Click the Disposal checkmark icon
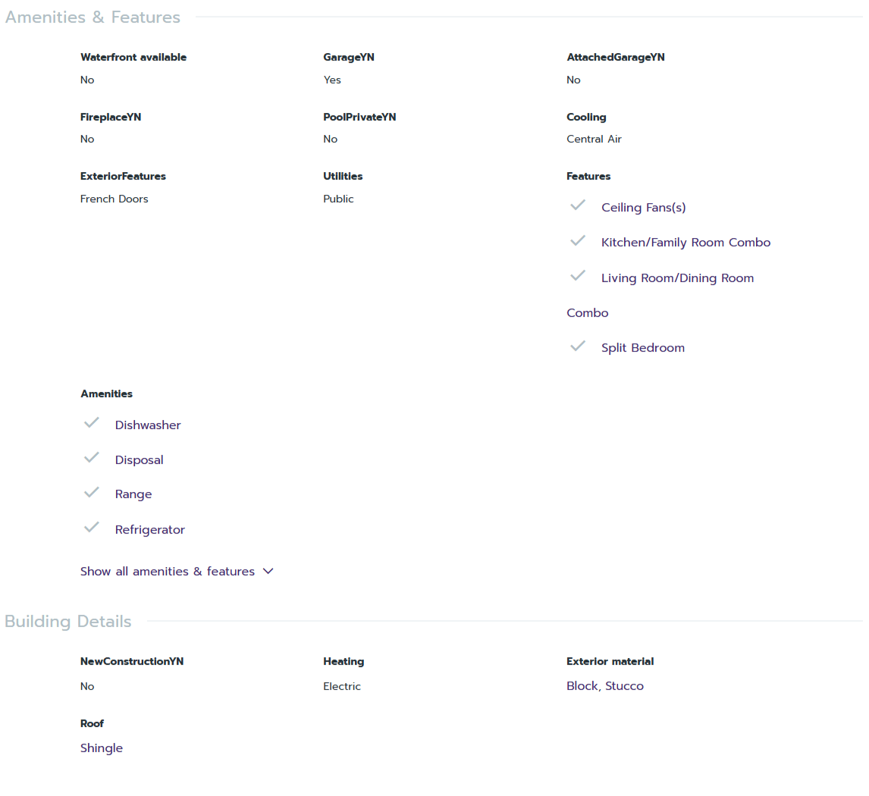Screen dimensions: 869x796 coord(92,458)
